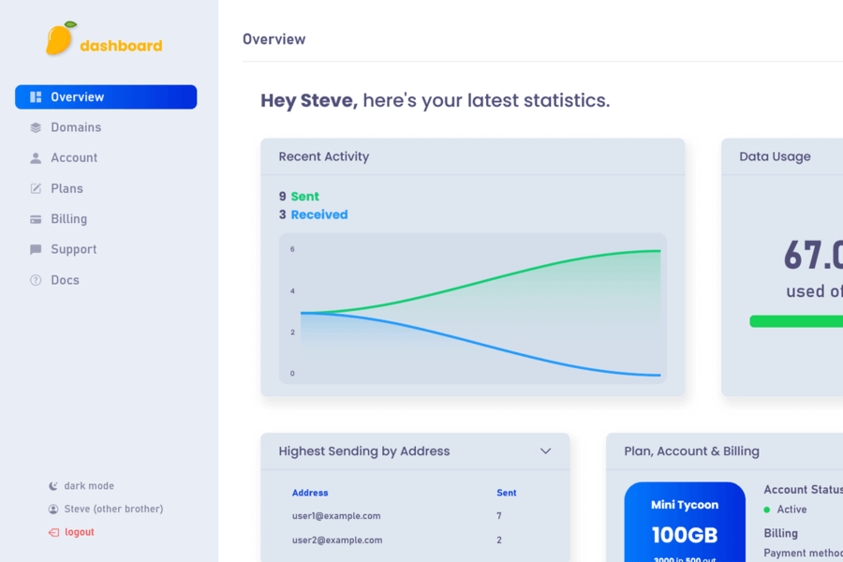Open the Domains menu item
Viewport: 843px width, 562px height.
click(76, 127)
